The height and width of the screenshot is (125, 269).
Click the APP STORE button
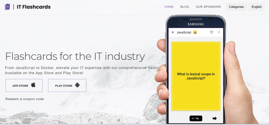24,86
